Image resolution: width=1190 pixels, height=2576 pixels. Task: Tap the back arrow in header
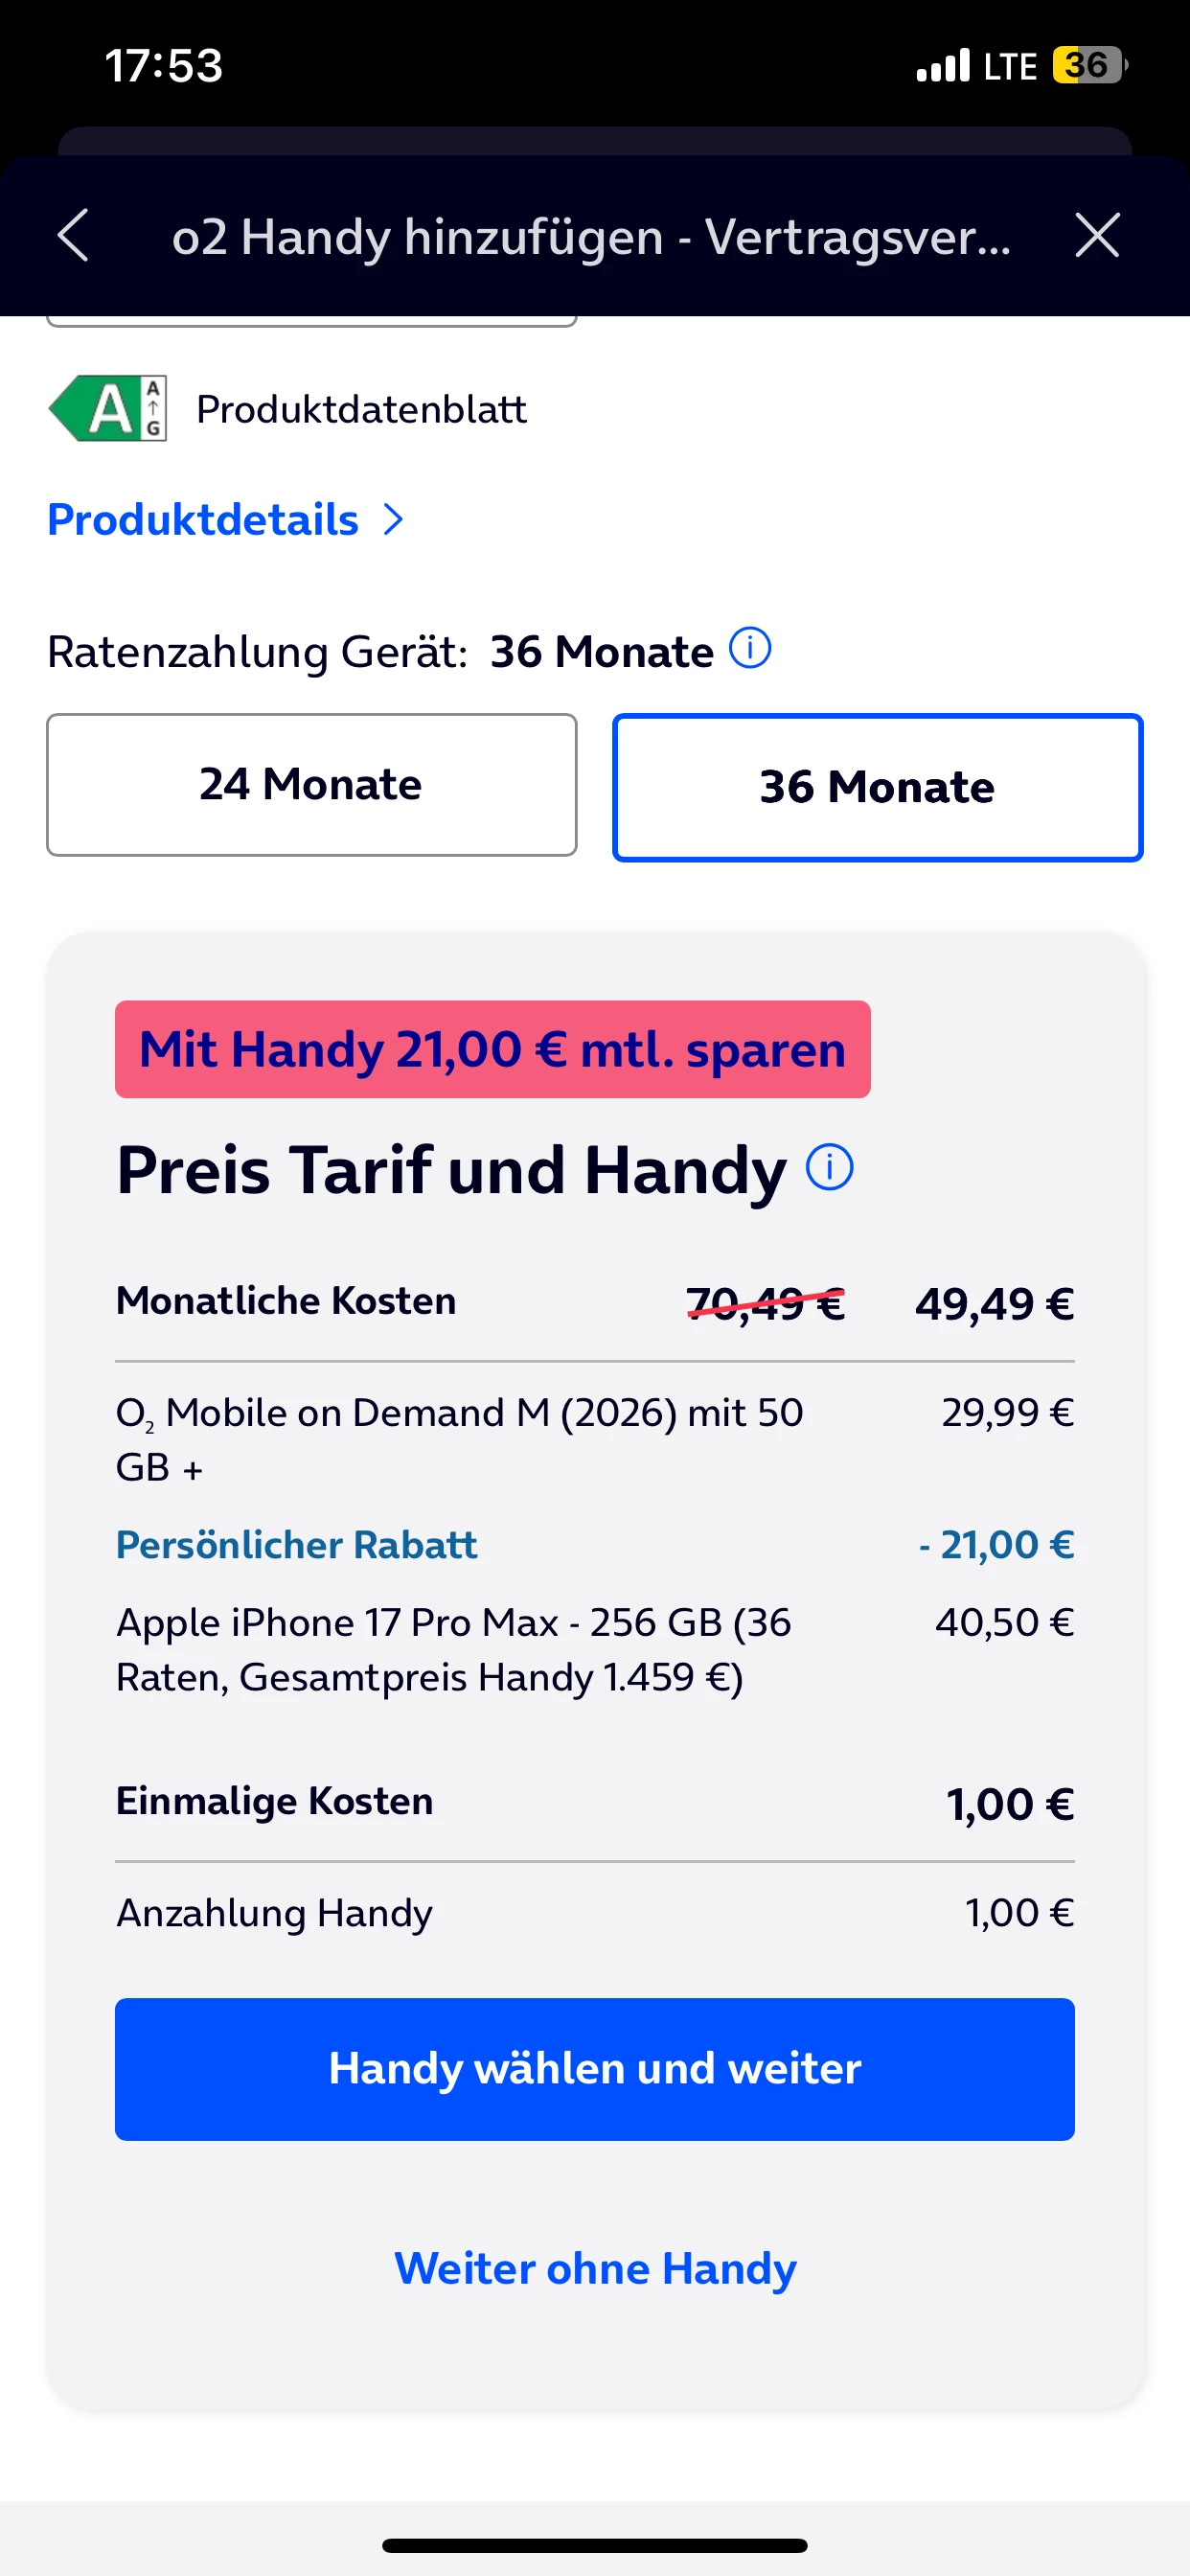74,236
